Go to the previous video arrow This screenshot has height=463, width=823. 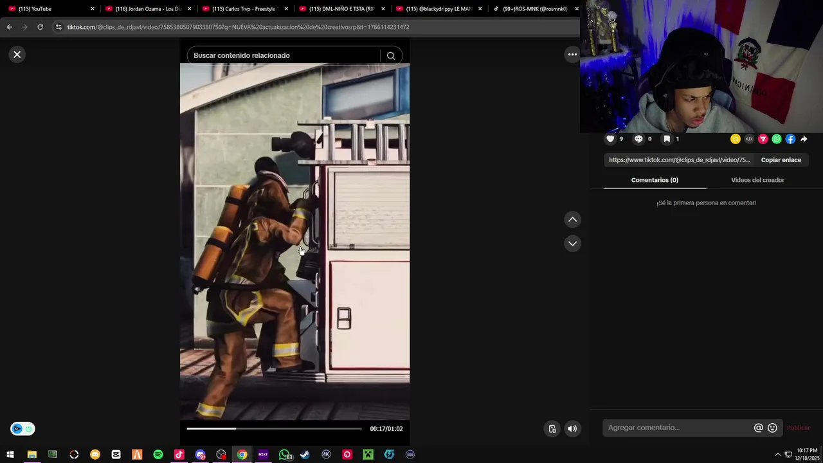pos(572,220)
